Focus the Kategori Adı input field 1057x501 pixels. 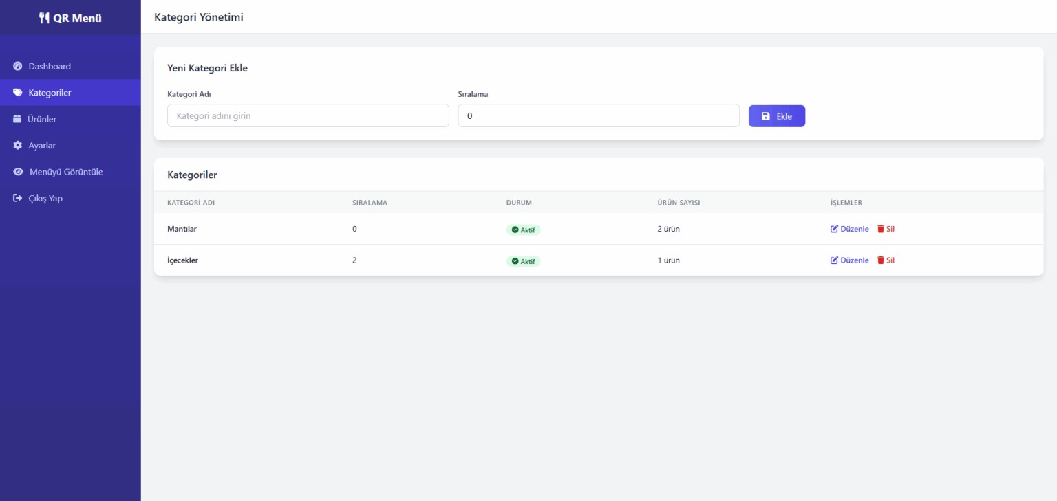click(x=308, y=116)
